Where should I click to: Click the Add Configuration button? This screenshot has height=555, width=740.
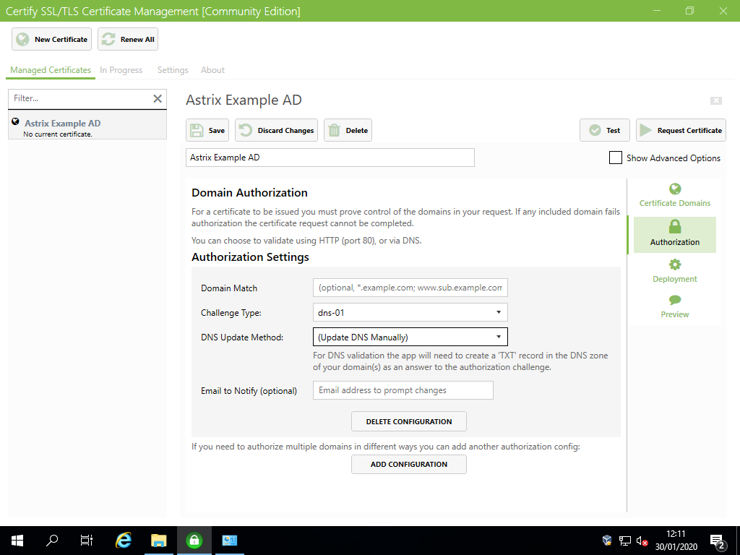click(408, 464)
